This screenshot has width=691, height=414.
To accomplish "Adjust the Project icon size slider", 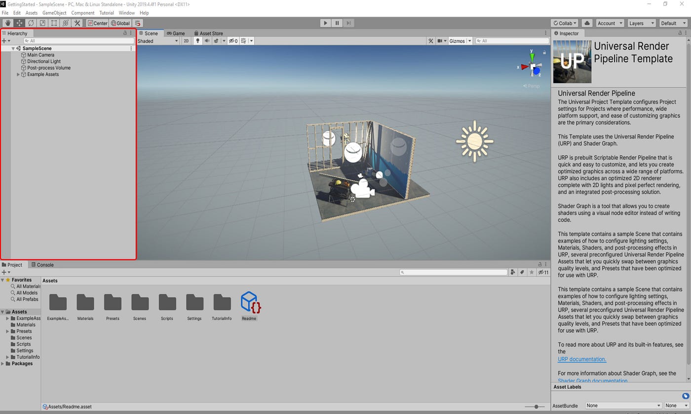I will (535, 407).
